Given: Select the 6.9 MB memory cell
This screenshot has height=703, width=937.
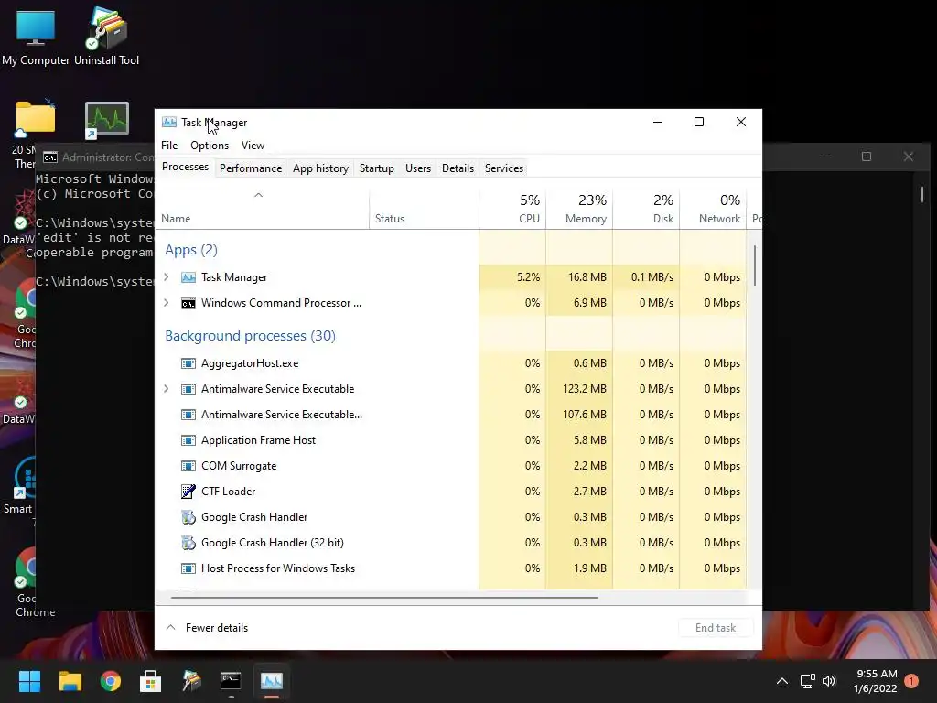Looking at the screenshot, I should coord(579,303).
